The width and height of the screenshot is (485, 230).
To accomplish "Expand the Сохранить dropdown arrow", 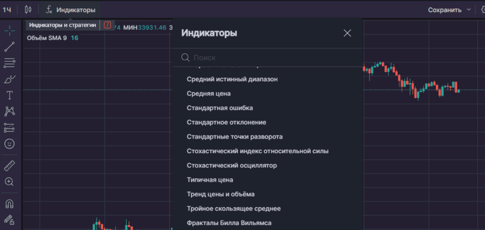I will pos(469,10).
